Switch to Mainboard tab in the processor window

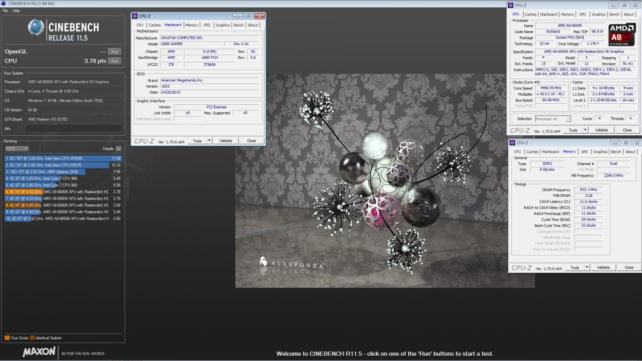(x=548, y=14)
